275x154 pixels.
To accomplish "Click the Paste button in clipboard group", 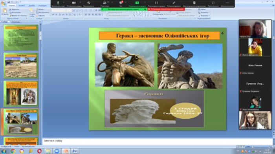I will (5, 12).
